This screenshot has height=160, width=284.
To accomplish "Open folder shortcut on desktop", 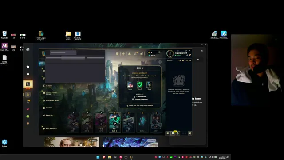I will click(x=68, y=36).
